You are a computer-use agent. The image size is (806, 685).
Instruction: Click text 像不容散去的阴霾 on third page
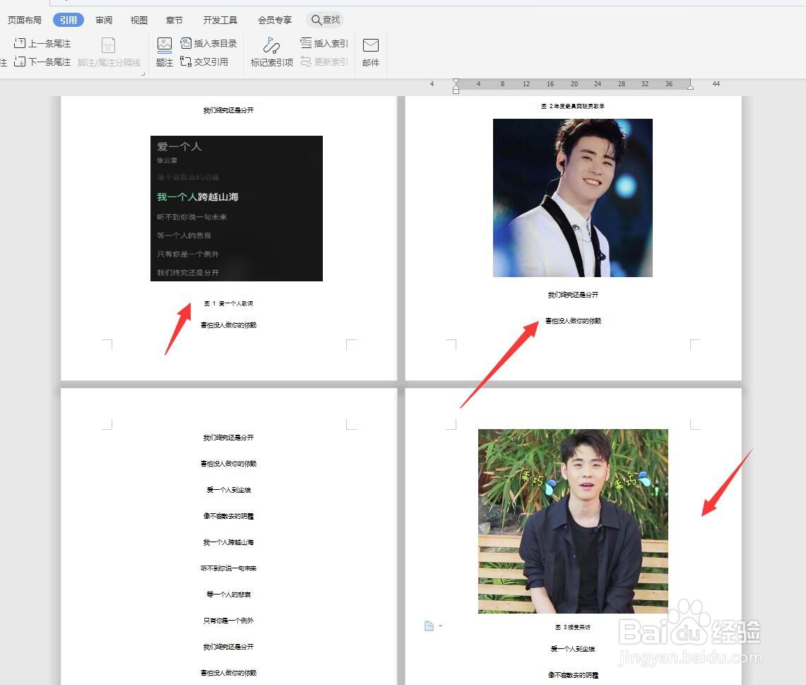[229, 516]
